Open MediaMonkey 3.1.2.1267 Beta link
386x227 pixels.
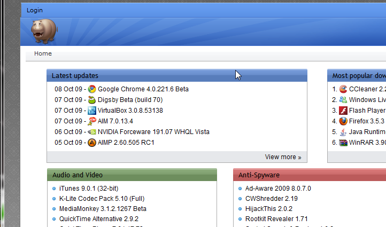(x=103, y=209)
